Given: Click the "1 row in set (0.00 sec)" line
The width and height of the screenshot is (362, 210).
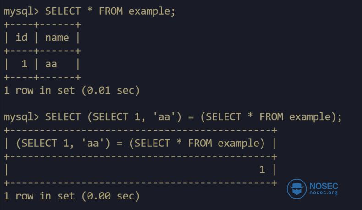Looking at the screenshot, I should click(71, 196).
